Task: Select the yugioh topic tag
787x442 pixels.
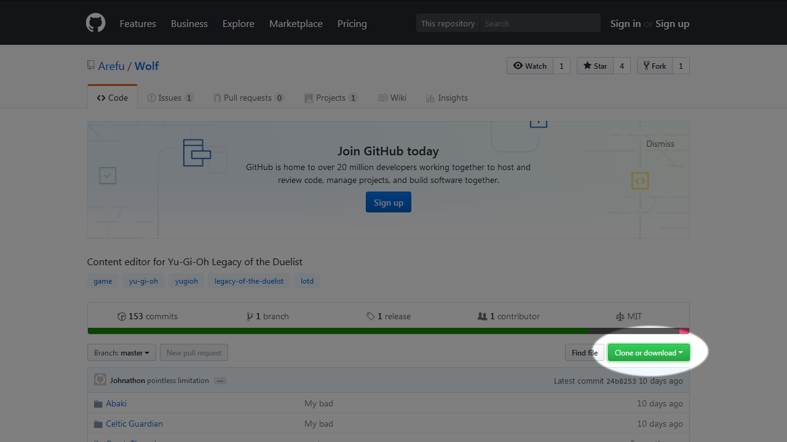Action: [186, 281]
